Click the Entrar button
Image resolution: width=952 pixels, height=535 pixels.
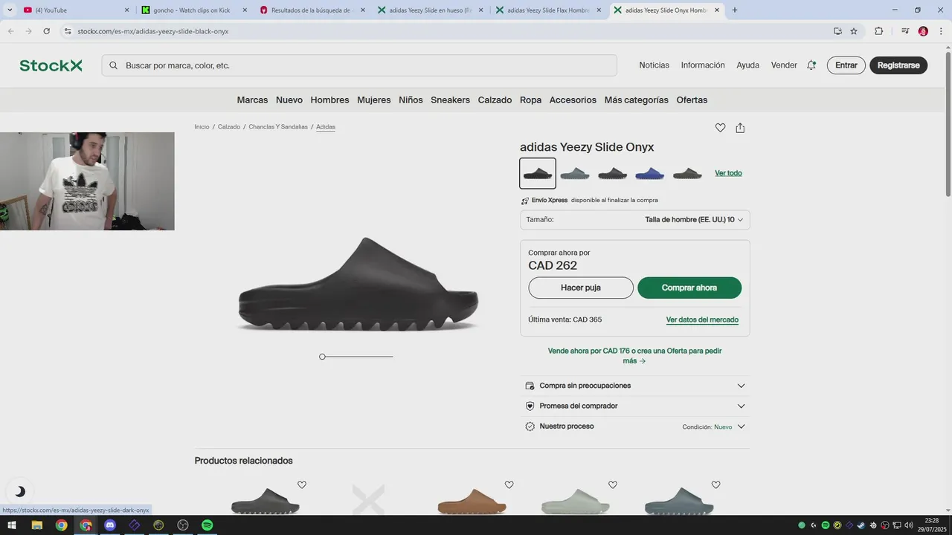(x=846, y=65)
